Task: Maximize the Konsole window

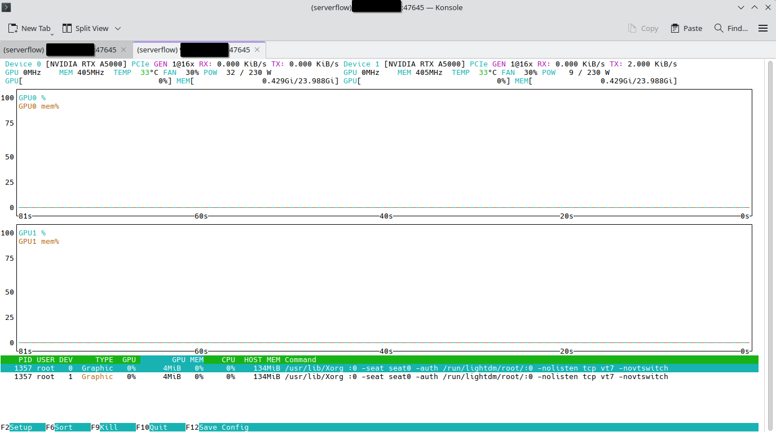Action: [755, 7]
